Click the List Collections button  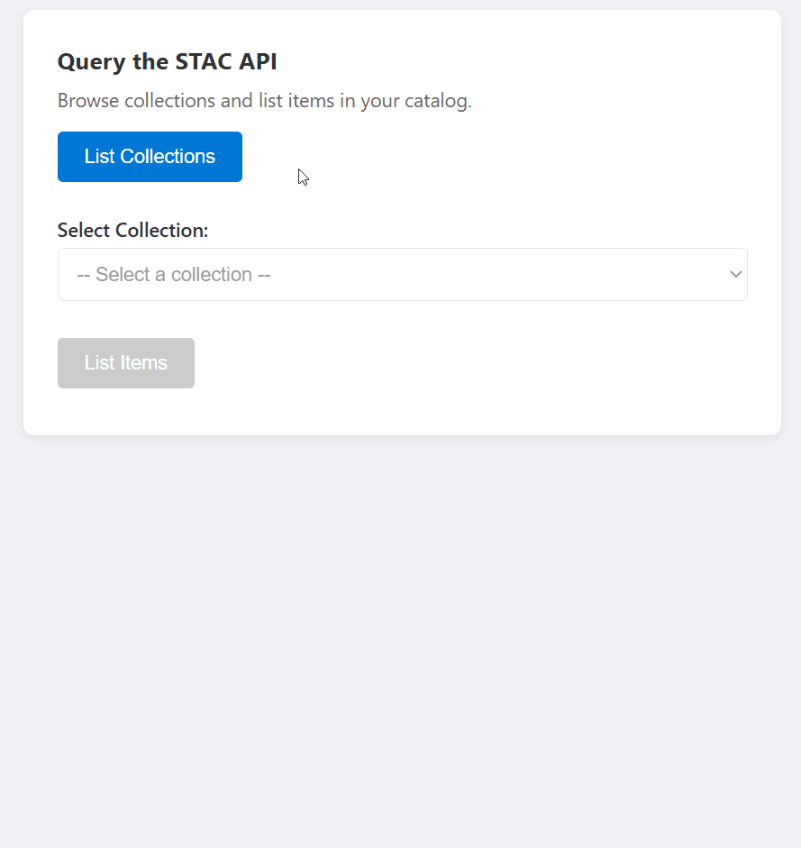(150, 157)
